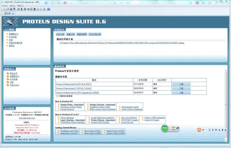Open Length Matching (Updated) link

[x=103, y=118]
